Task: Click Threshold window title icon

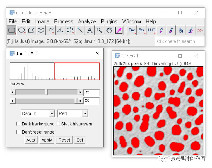Action: [12, 53]
